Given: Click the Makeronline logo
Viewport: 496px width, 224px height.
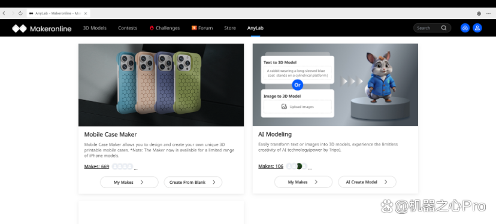Looking at the screenshot, I should click(x=41, y=29).
